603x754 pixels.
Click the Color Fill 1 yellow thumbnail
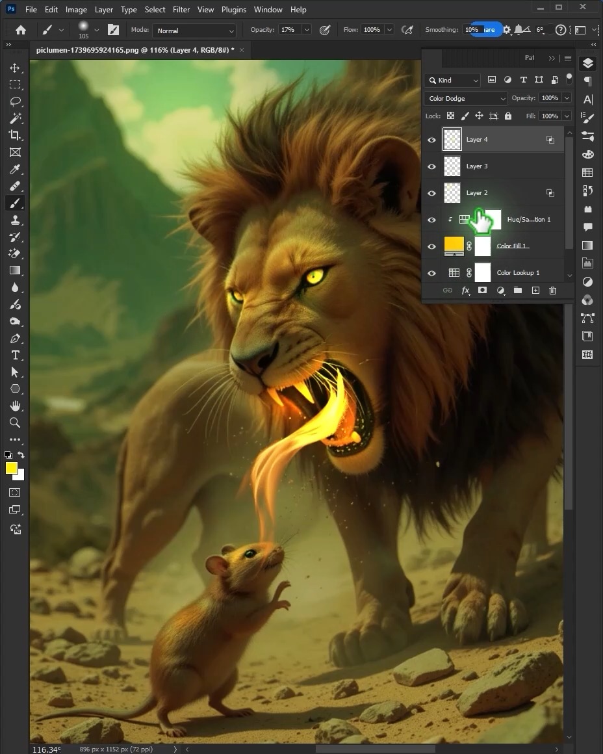(454, 246)
